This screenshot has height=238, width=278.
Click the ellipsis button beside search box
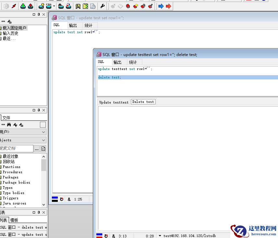[x=37, y=149]
